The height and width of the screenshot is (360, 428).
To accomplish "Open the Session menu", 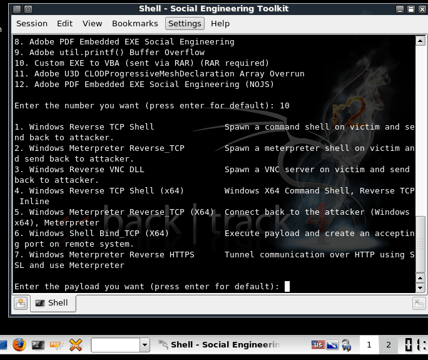I will pyautogui.click(x=32, y=24).
